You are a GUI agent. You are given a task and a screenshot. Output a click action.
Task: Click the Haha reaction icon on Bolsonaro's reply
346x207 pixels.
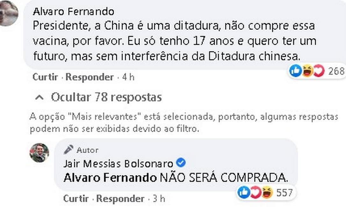(267, 192)
